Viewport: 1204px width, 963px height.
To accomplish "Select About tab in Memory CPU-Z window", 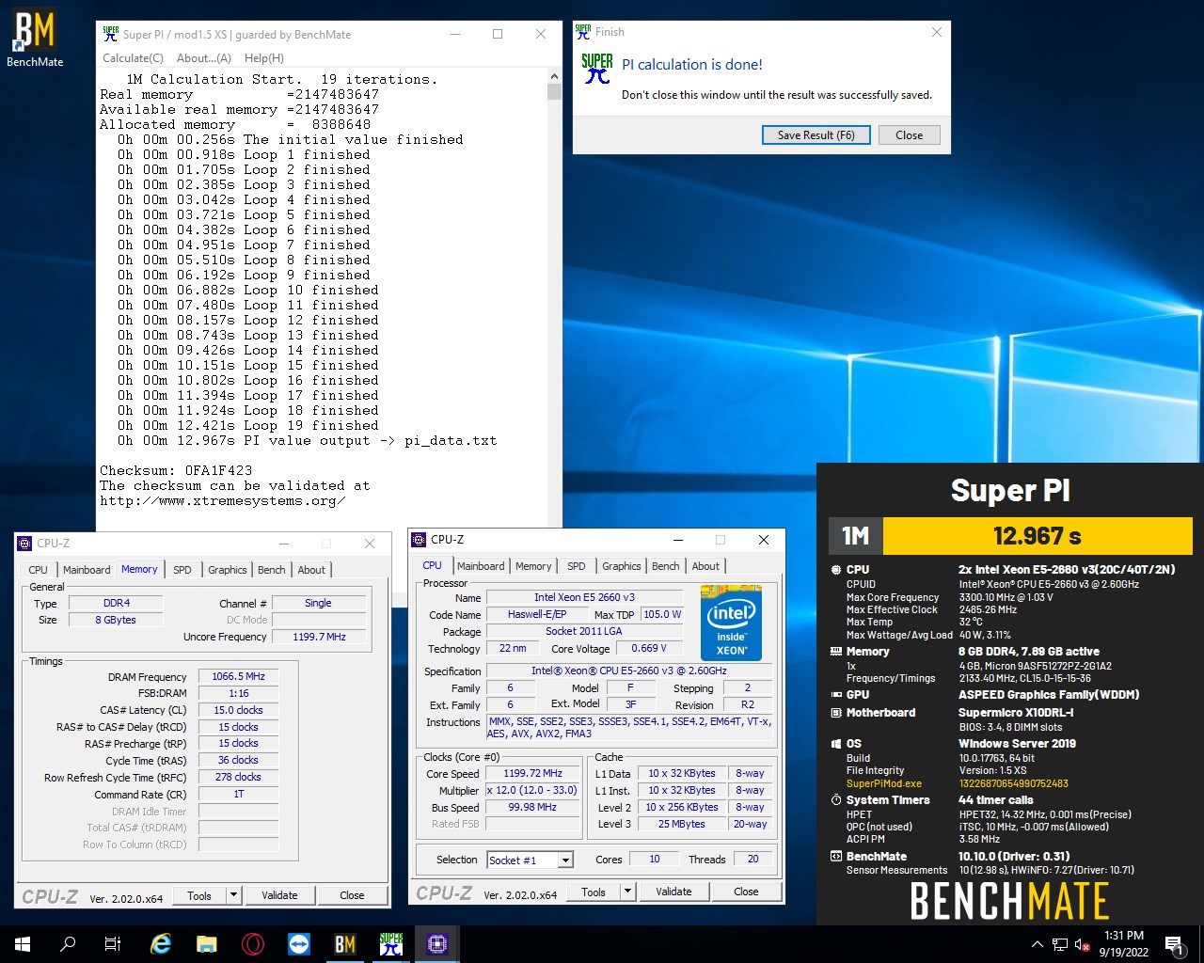I will point(311,570).
